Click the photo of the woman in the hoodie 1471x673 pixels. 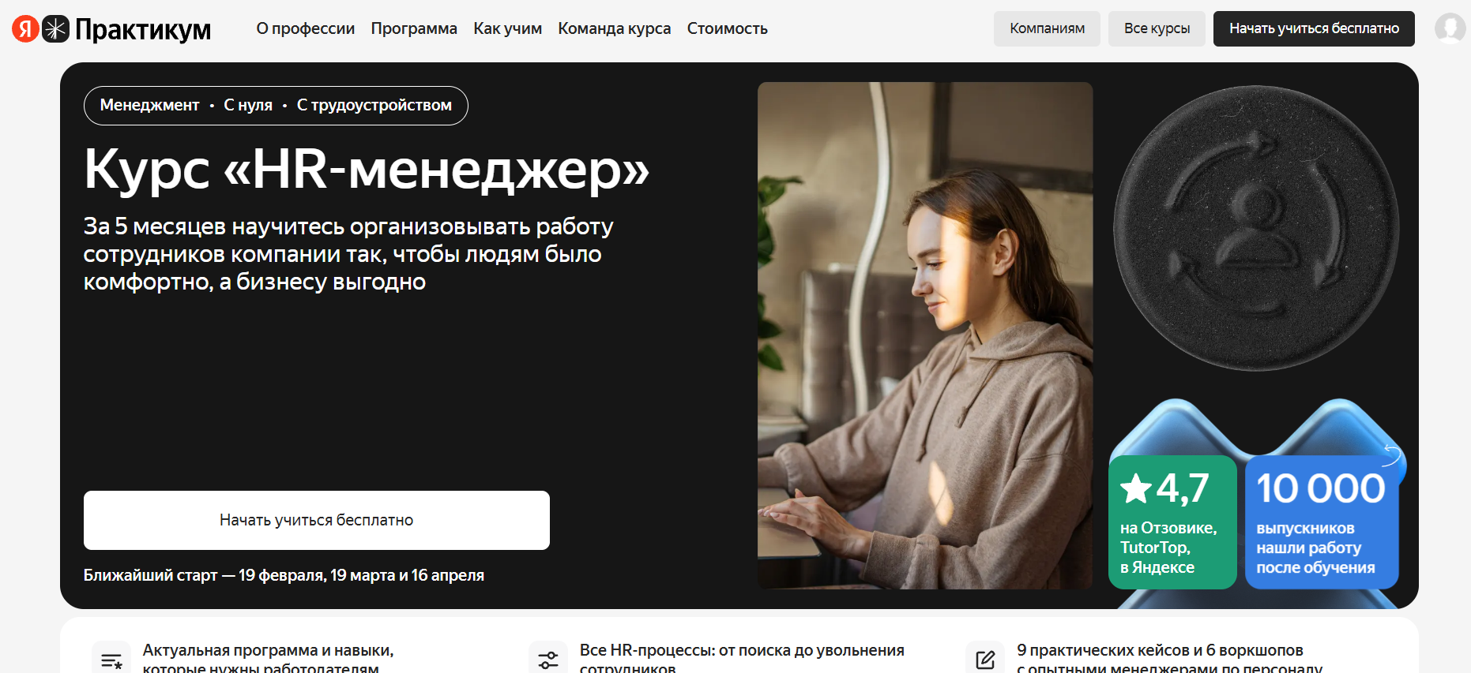pyautogui.click(x=925, y=335)
